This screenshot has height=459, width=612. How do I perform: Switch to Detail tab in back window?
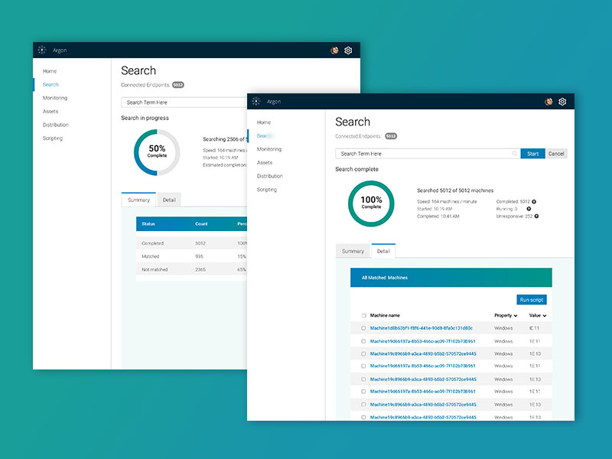tap(169, 200)
